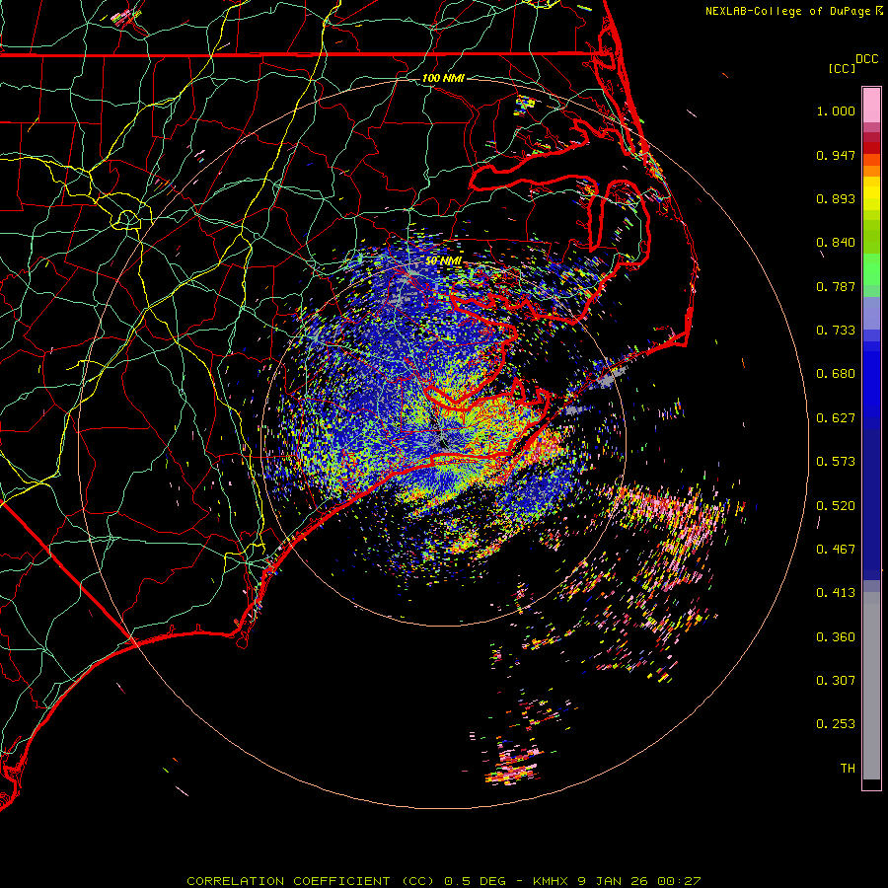Click the 1.000 value on the color scale
The image size is (888, 888).
[836, 111]
